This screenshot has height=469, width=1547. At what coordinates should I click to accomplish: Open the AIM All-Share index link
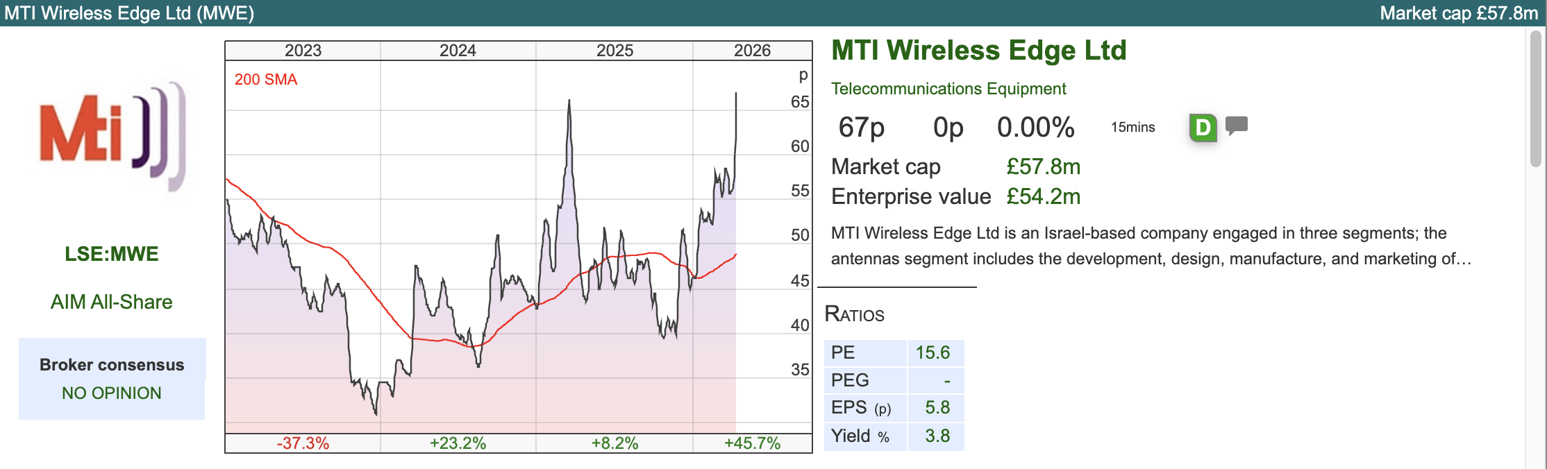tap(112, 302)
